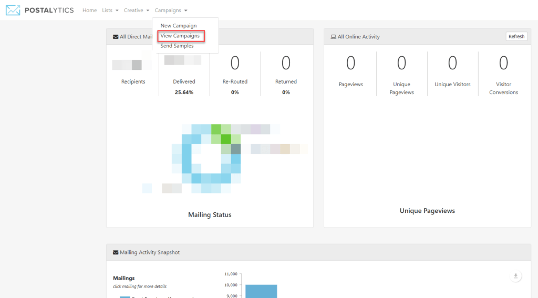Click the 'click mailing for more details' hint

point(140,286)
